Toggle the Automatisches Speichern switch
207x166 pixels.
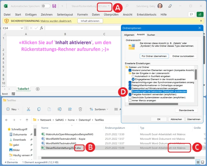[46, 6]
